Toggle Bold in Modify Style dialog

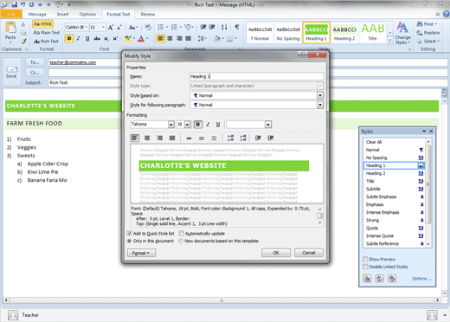coord(197,125)
